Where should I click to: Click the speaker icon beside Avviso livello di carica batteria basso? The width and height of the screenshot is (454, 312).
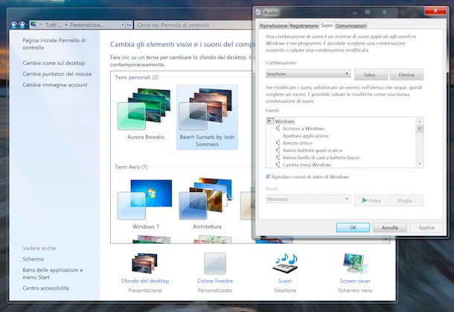[278, 157]
